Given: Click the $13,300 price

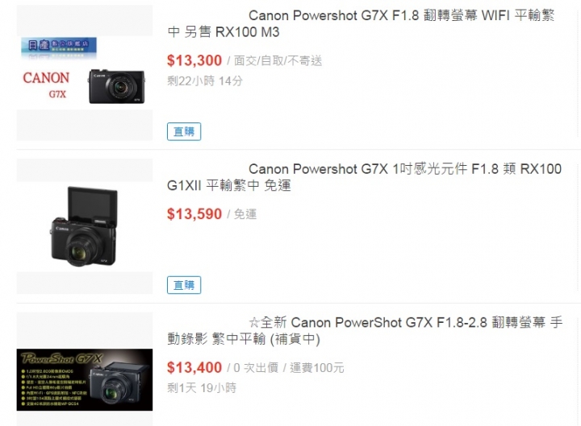Looking at the screenshot, I should pos(194,60).
